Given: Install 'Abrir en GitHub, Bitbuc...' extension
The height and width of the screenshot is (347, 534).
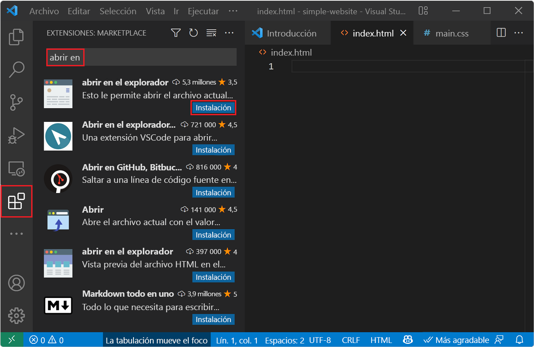Looking at the screenshot, I should (x=213, y=193).
